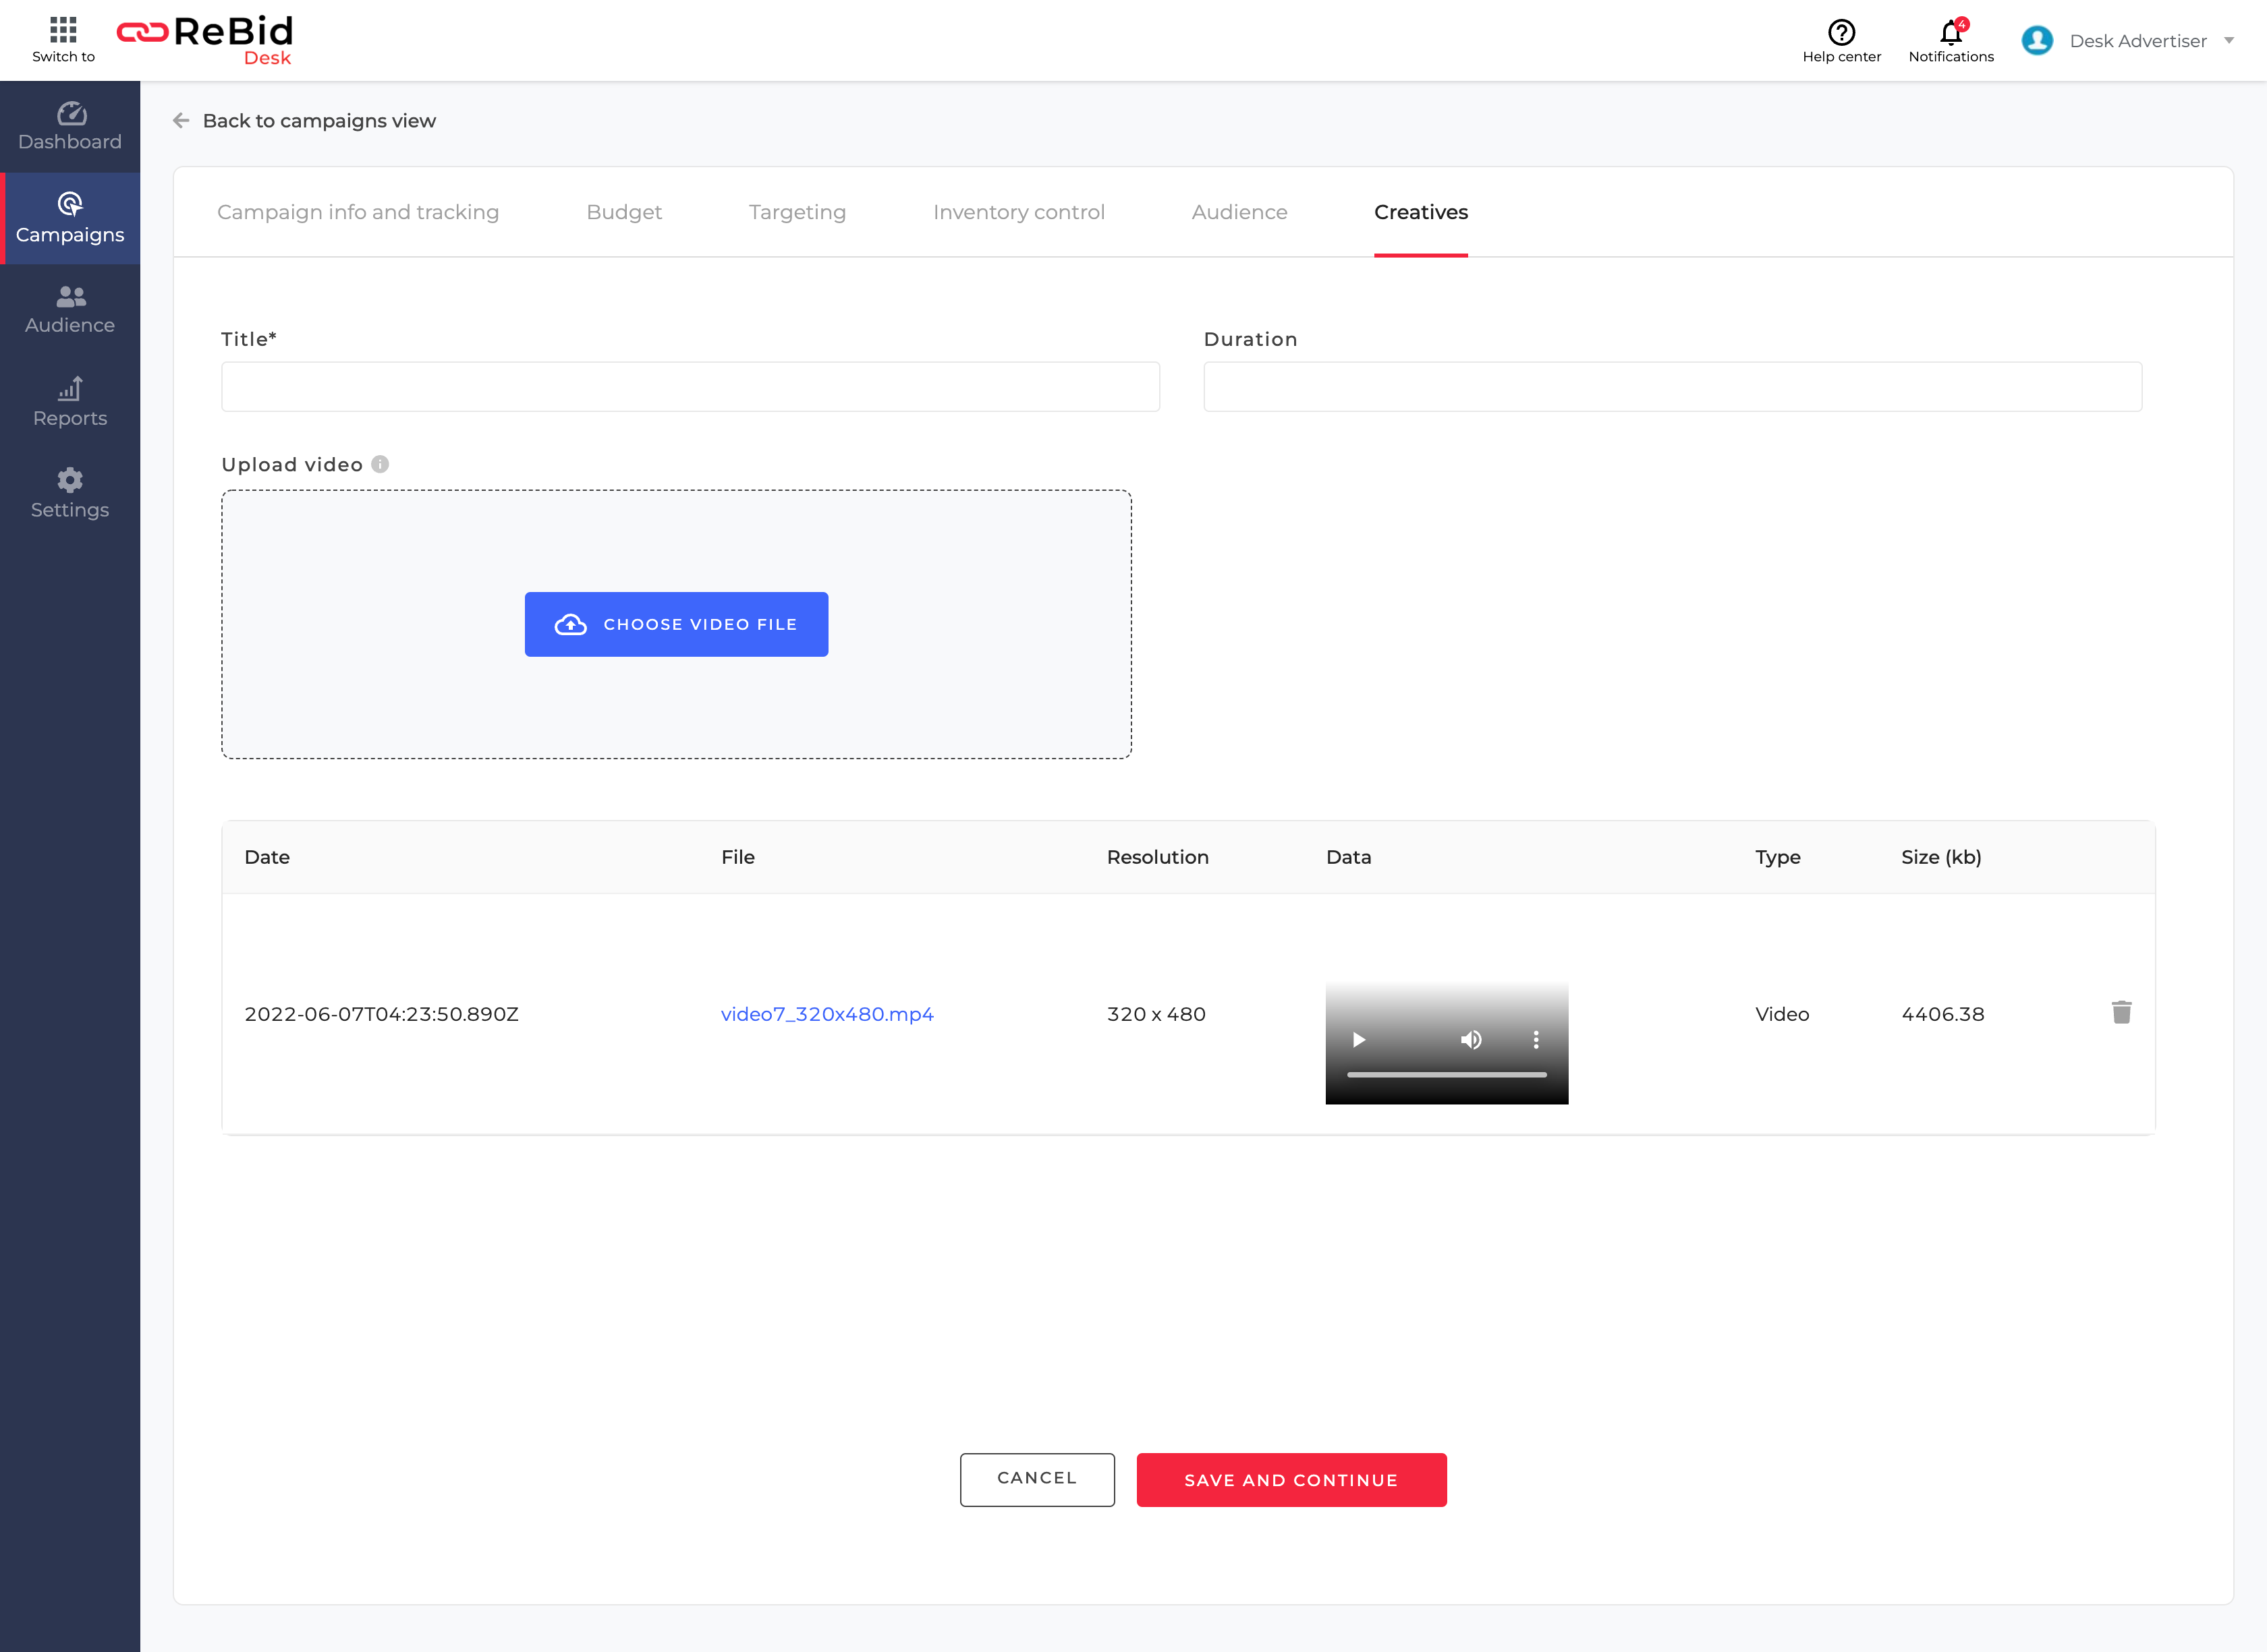Switch to the Targeting tab
2267x1652 pixels.
click(797, 212)
